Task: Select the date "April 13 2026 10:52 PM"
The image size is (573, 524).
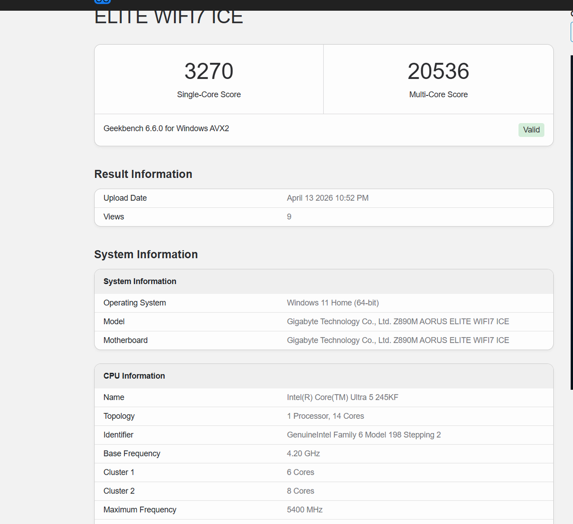Action: 328,198
